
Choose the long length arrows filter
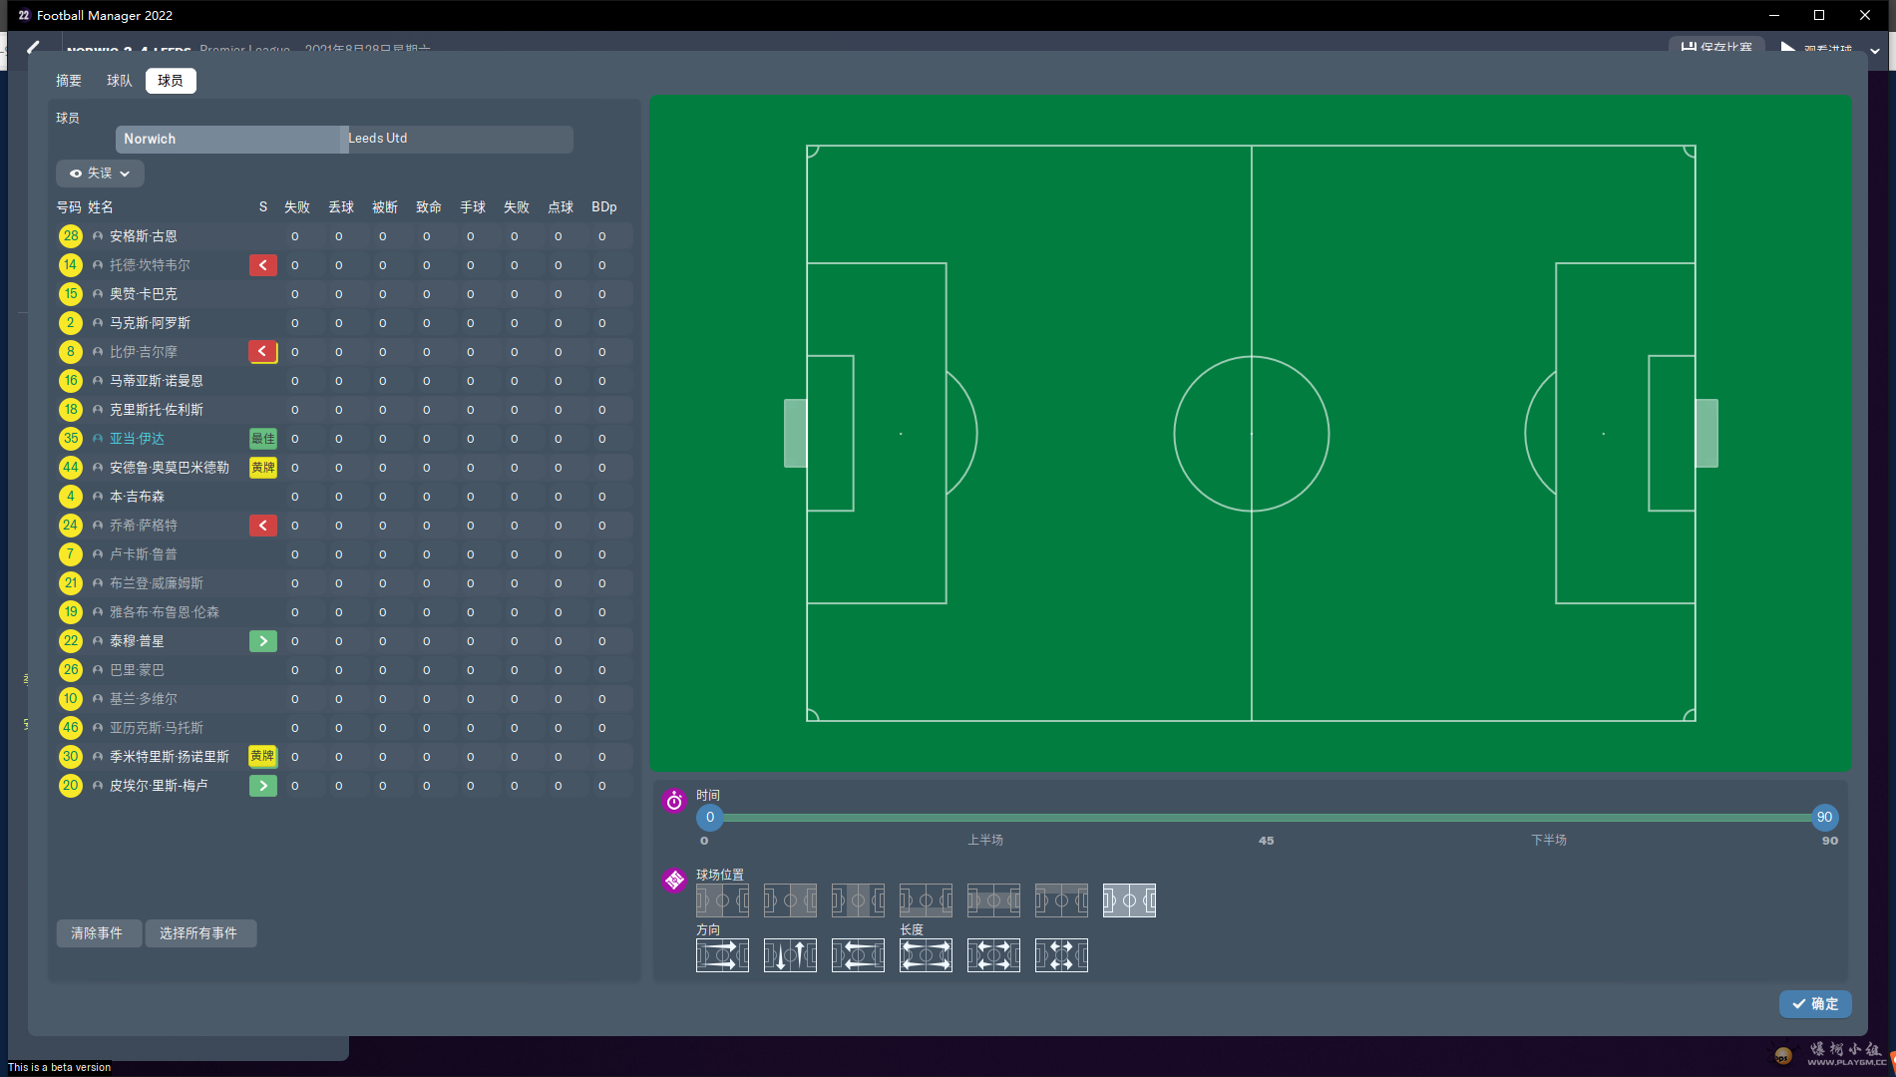click(x=926, y=955)
